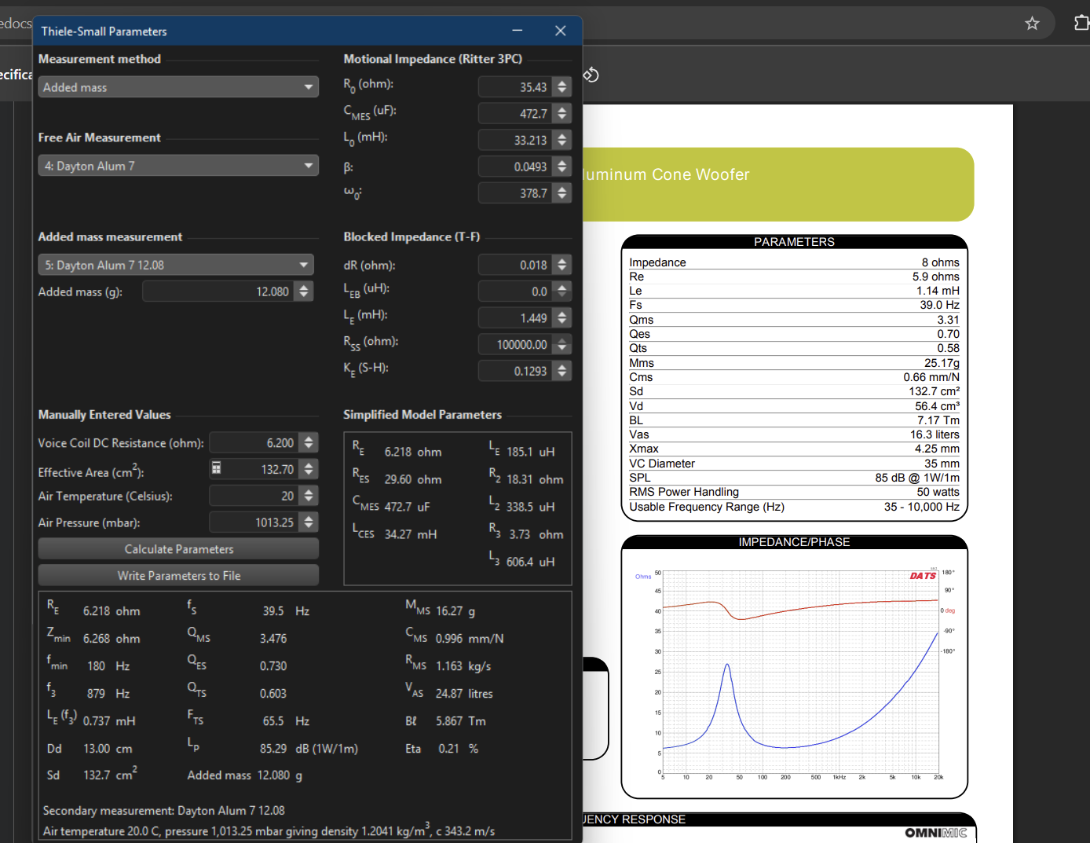Click the impedance/phase graph in the PDF
The width and height of the screenshot is (1090, 843).
799,673
